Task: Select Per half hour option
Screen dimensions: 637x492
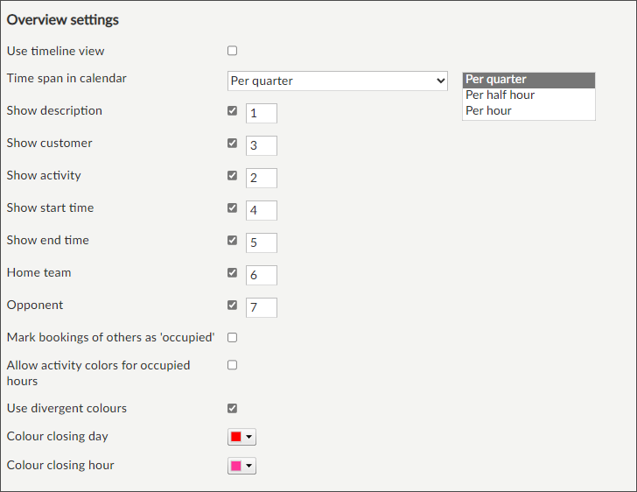Action: (528, 95)
